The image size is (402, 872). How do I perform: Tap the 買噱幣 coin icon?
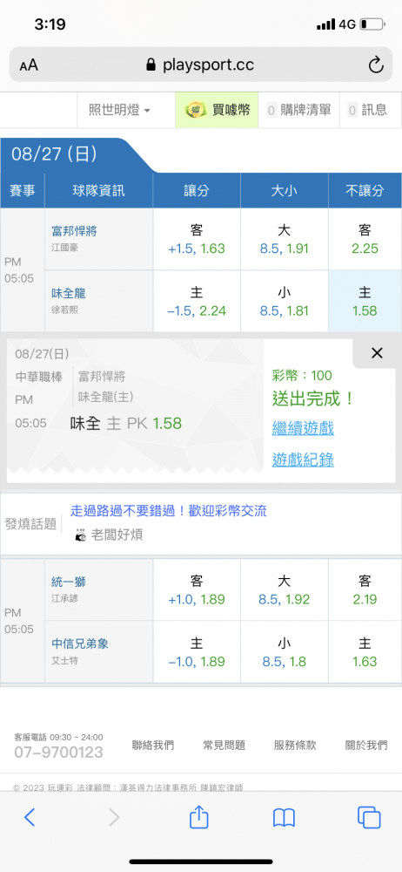pyautogui.click(x=194, y=110)
